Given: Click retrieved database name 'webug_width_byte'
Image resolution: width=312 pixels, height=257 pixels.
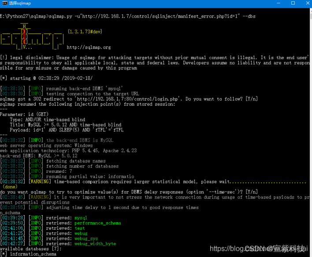Looking at the screenshot, I should (x=95, y=244).
